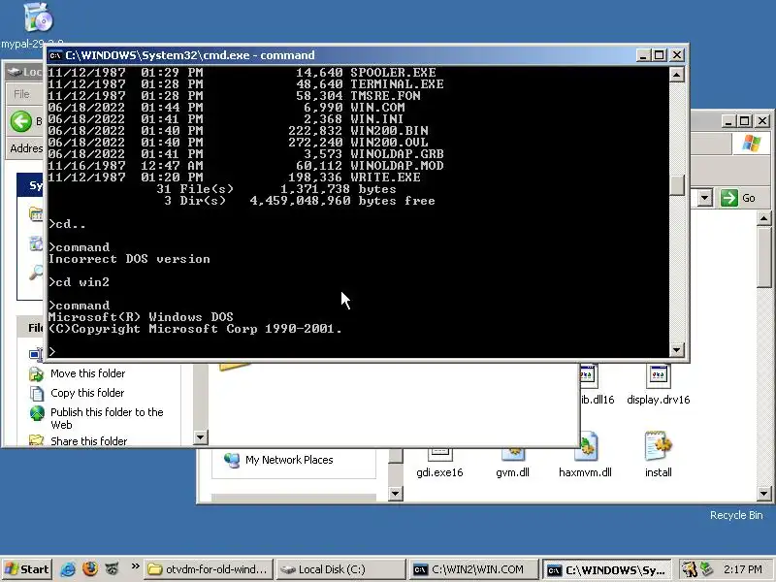Switch to Local Disk (C:) taskbar window

point(341,569)
